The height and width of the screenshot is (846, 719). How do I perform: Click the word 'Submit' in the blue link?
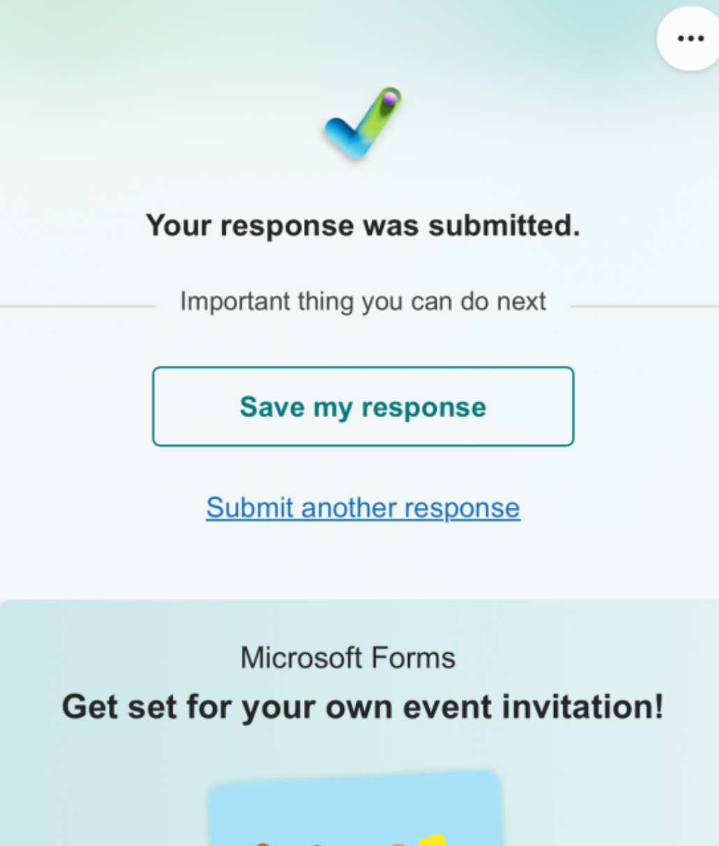tap(249, 508)
